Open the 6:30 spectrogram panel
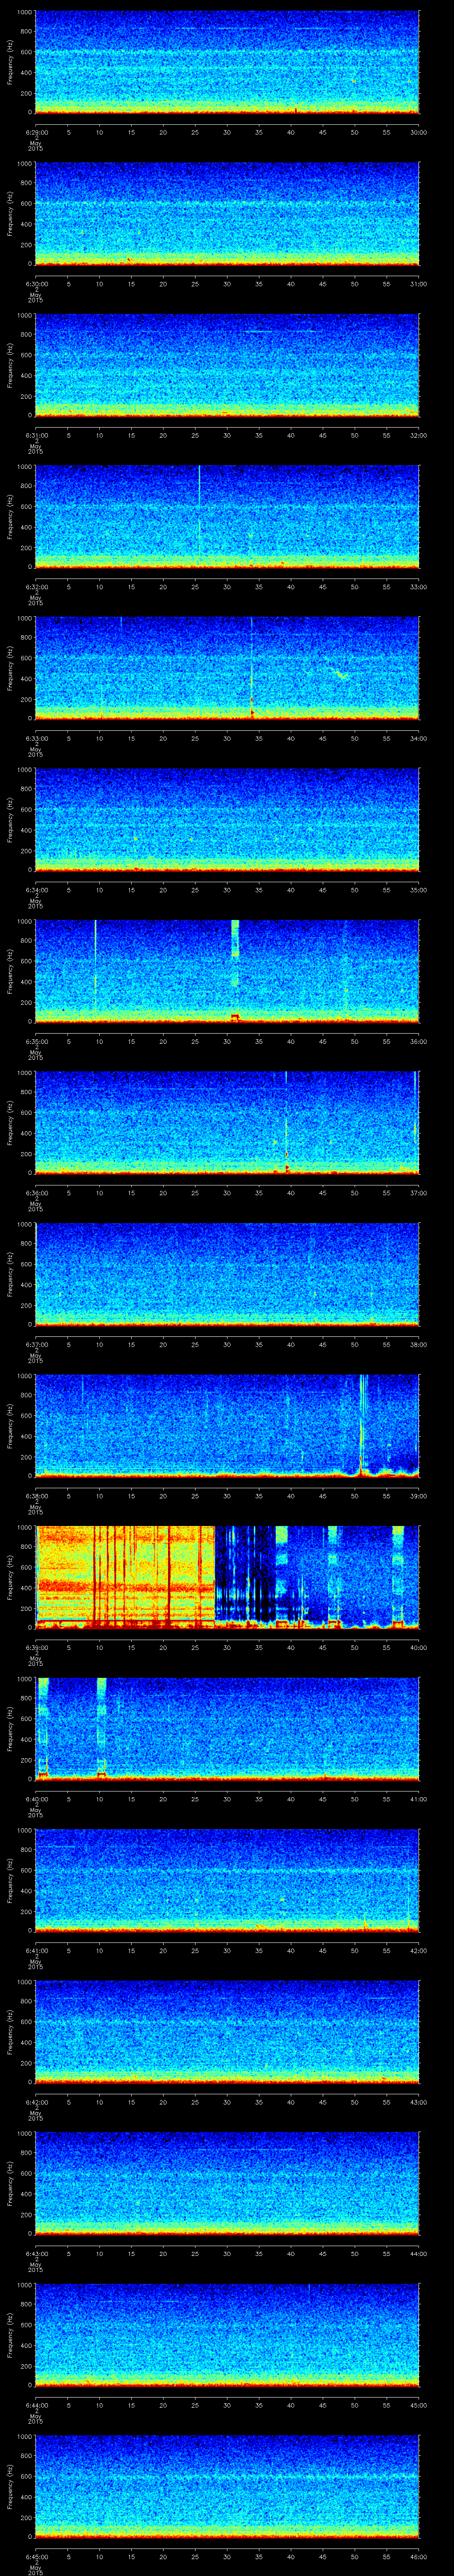454x2576 pixels. (227, 213)
